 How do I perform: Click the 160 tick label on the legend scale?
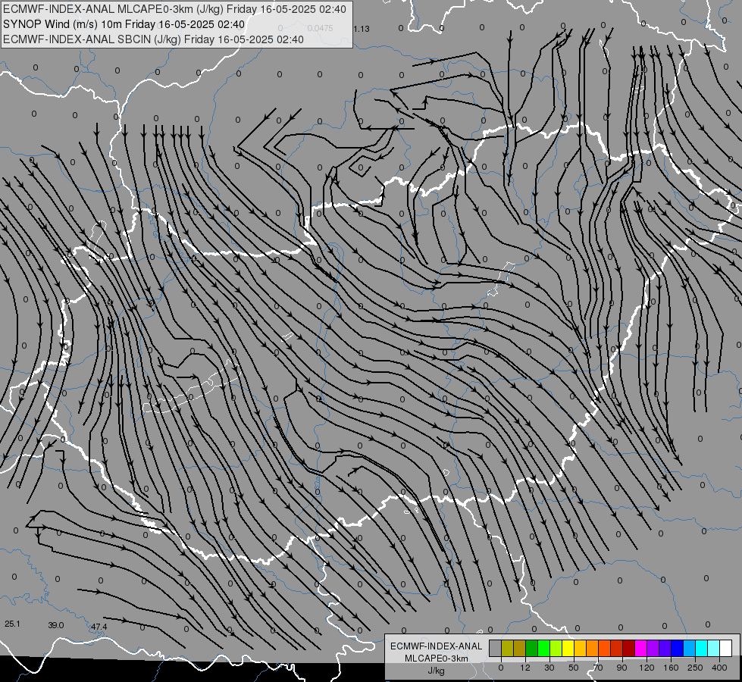coord(671,668)
